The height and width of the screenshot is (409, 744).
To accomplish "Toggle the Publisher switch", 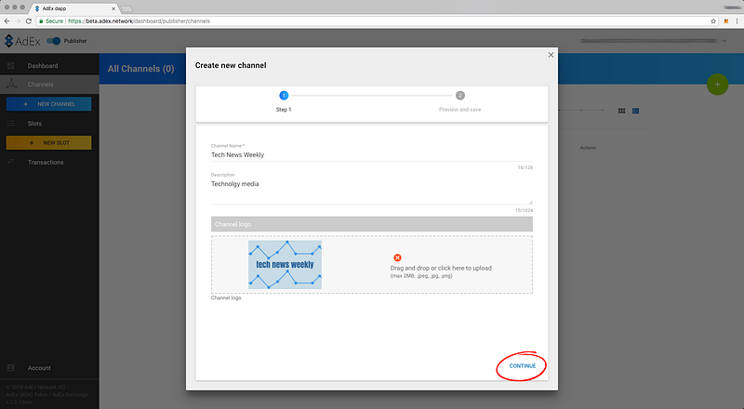I will pos(54,41).
